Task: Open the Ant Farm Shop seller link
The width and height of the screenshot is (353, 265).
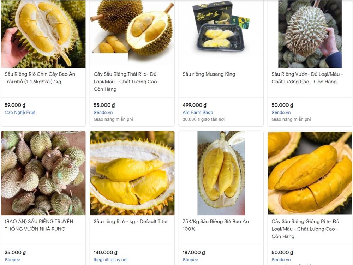Action: (x=198, y=112)
